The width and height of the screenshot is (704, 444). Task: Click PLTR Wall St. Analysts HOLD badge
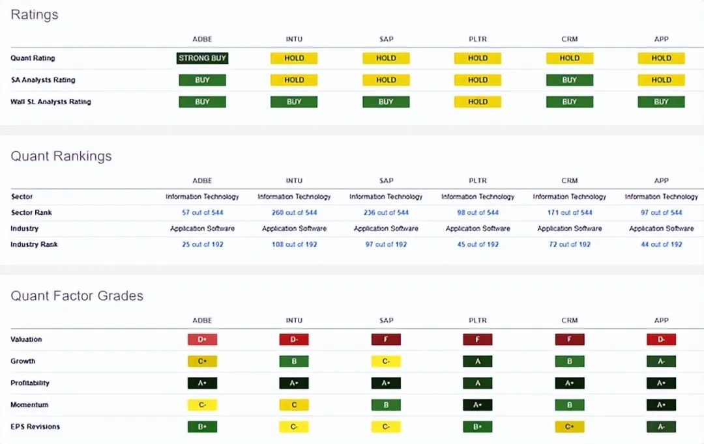pyautogui.click(x=478, y=102)
